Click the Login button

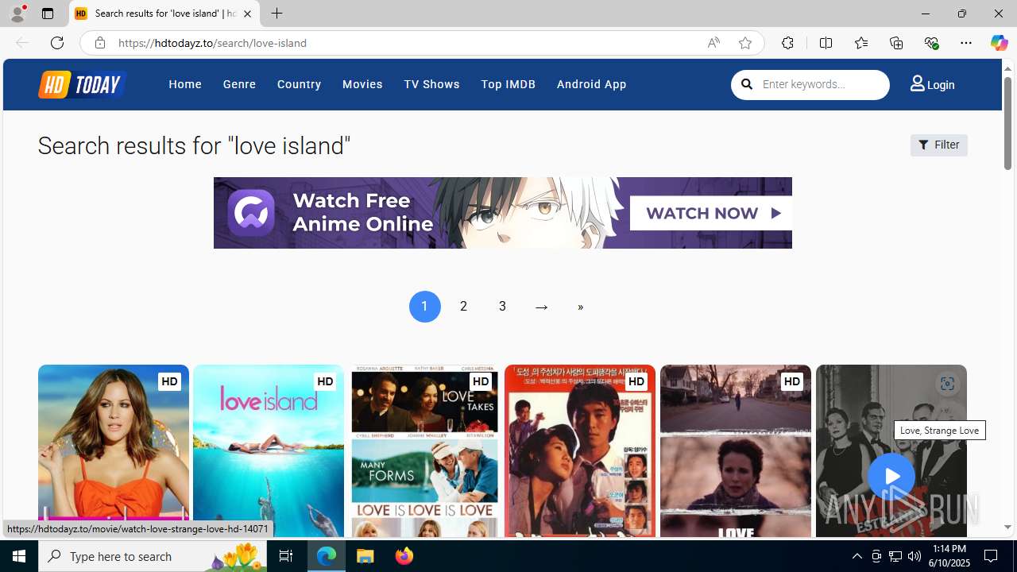[x=932, y=84]
